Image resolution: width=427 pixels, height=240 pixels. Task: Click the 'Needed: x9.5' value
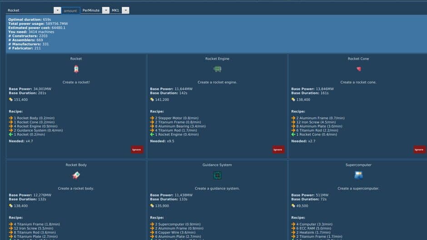[162, 141]
